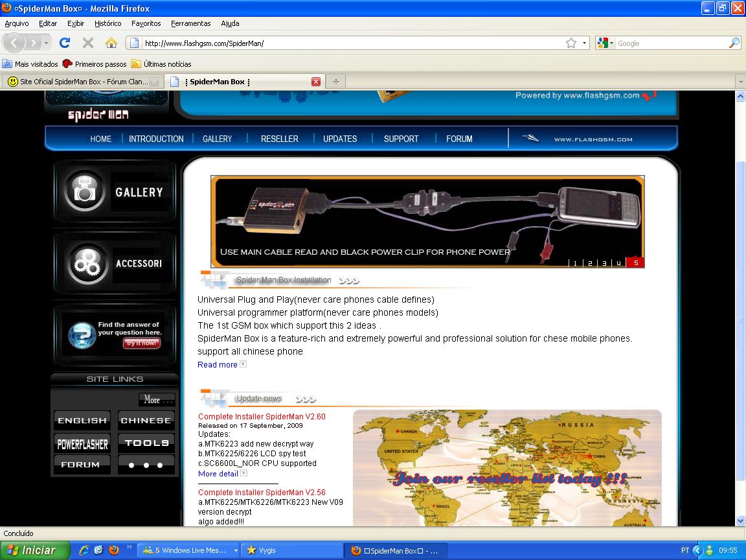Open the Vygis taskbar item
This screenshot has width=746, height=560.
[x=291, y=550]
